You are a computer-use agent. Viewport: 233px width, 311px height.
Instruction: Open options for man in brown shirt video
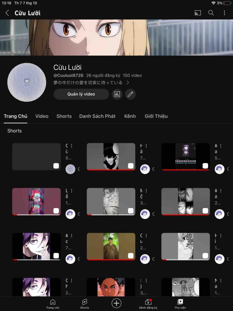point(146,236)
